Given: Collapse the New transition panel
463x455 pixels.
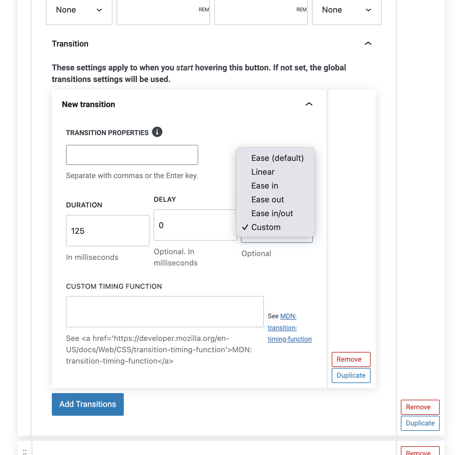Looking at the screenshot, I should 309,104.
